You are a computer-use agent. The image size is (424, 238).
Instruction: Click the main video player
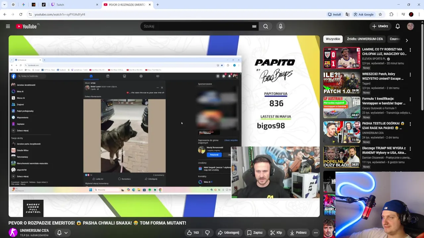pos(164,126)
